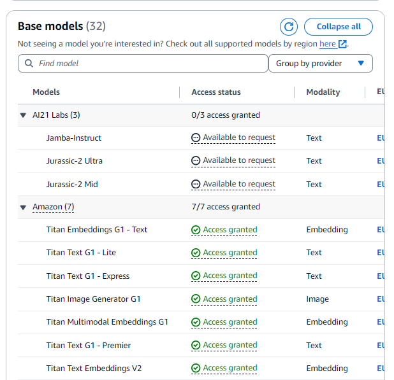
Task: Open EULA link in the Titan Text G1 - Premier row
Action: [x=381, y=346]
